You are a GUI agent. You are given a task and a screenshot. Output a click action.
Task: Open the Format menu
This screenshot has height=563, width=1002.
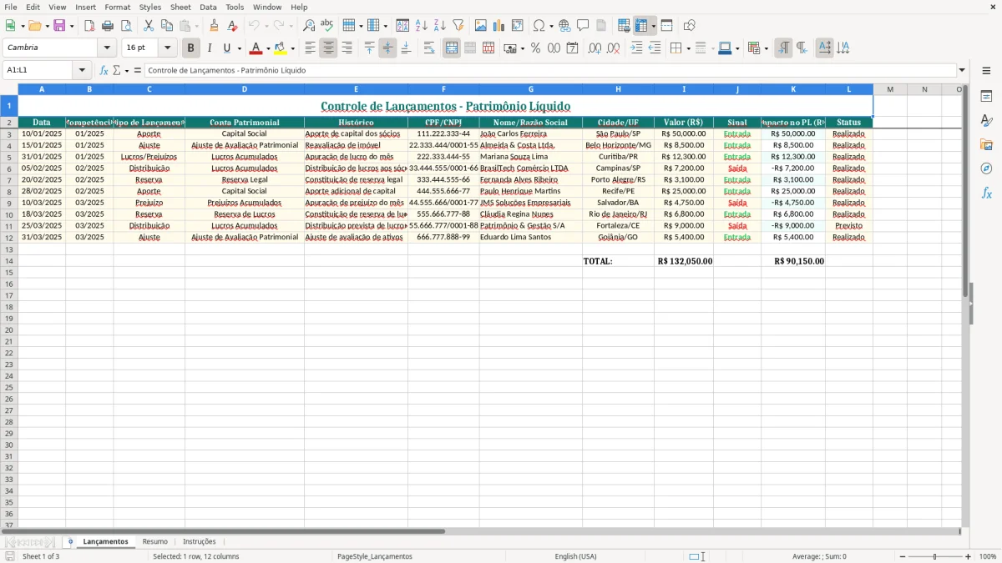[x=117, y=7]
